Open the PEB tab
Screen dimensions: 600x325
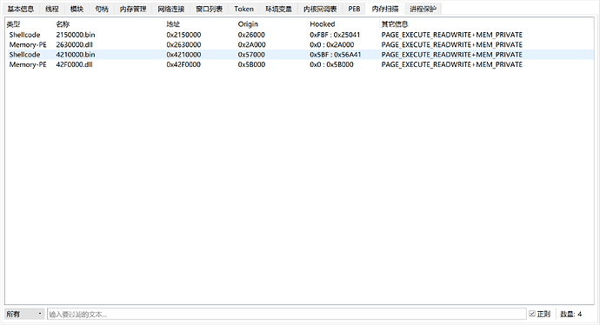point(354,9)
